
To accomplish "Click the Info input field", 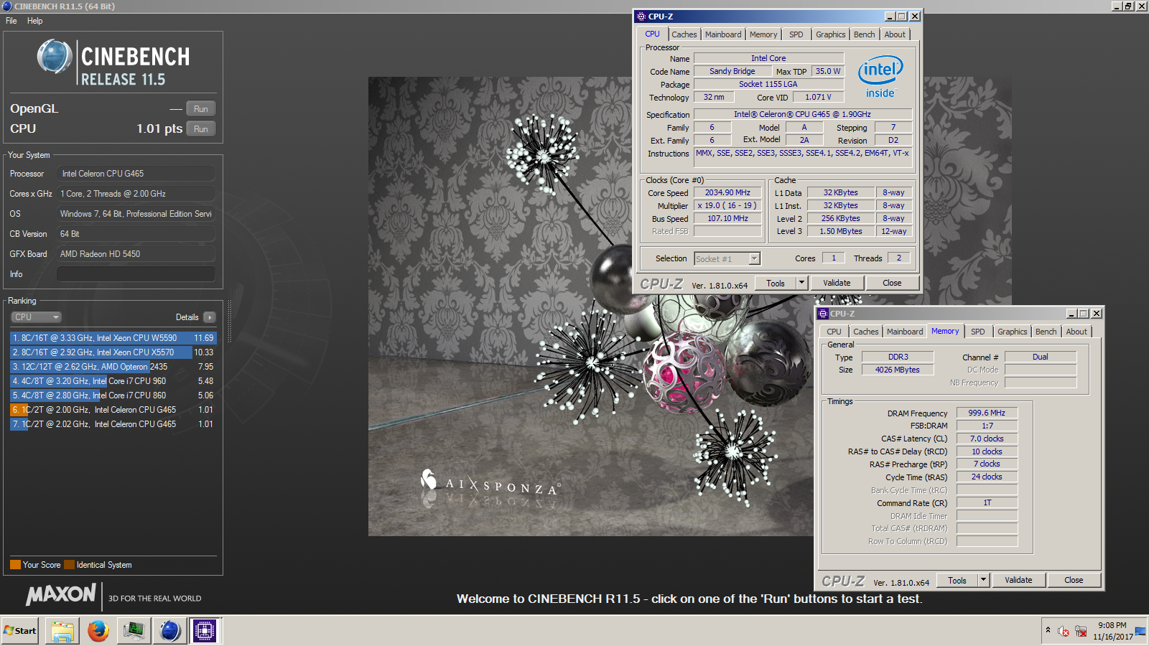I will [136, 274].
